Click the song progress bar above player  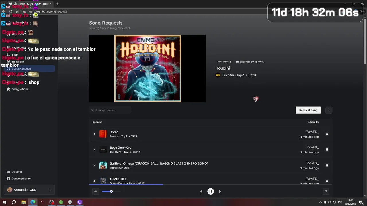[211, 185]
